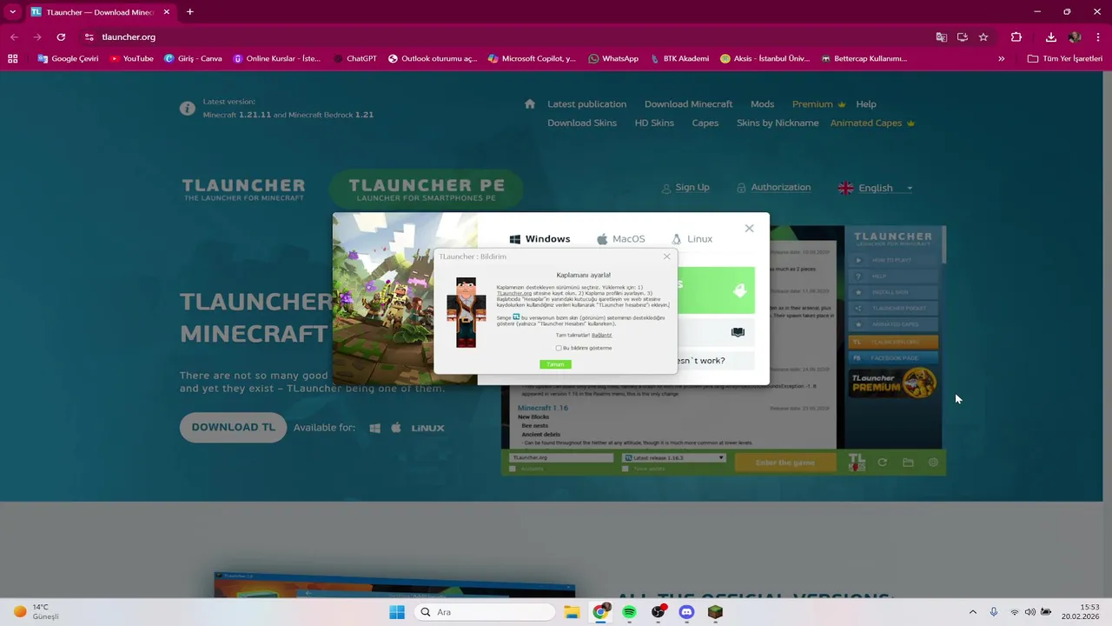Open the Latest publication menu item
1112x626 pixels.
(586, 104)
